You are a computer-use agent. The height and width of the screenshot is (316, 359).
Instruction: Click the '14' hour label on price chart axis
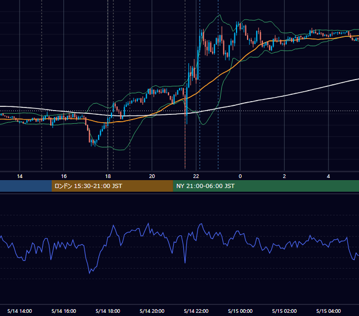click(20, 176)
